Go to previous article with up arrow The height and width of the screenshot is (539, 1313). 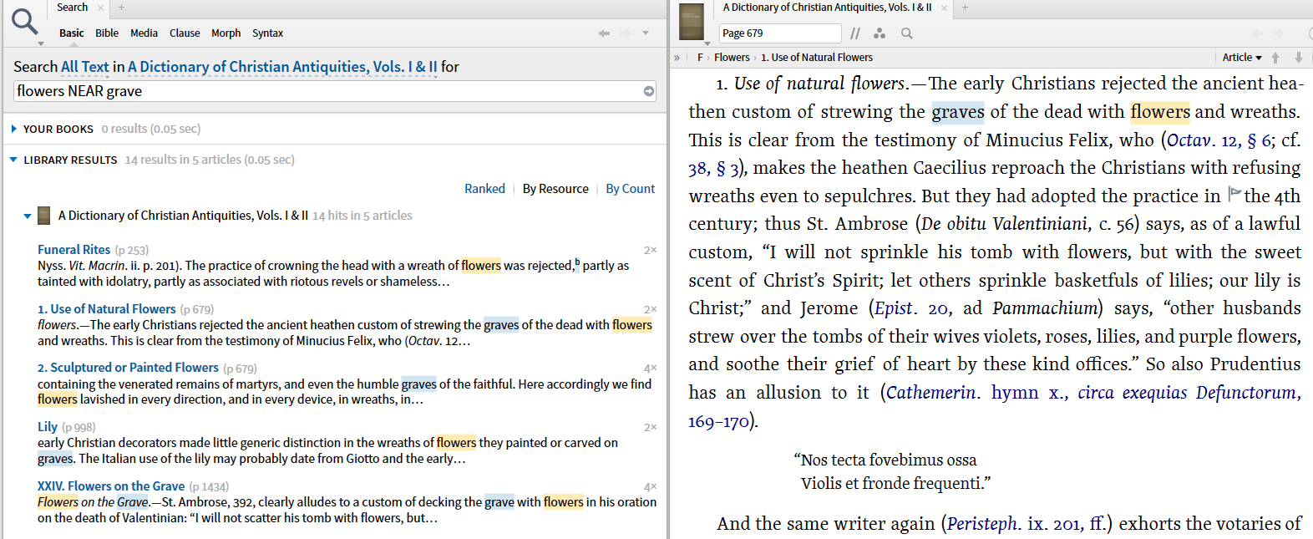pos(1275,58)
